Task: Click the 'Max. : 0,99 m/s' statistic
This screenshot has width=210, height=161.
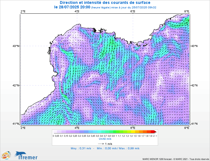Action: (x=129, y=148)
